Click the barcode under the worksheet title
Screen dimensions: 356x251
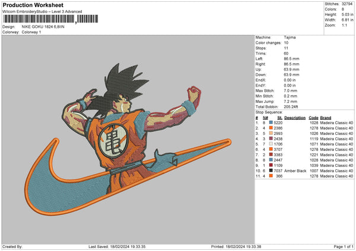tap(50, 19)
